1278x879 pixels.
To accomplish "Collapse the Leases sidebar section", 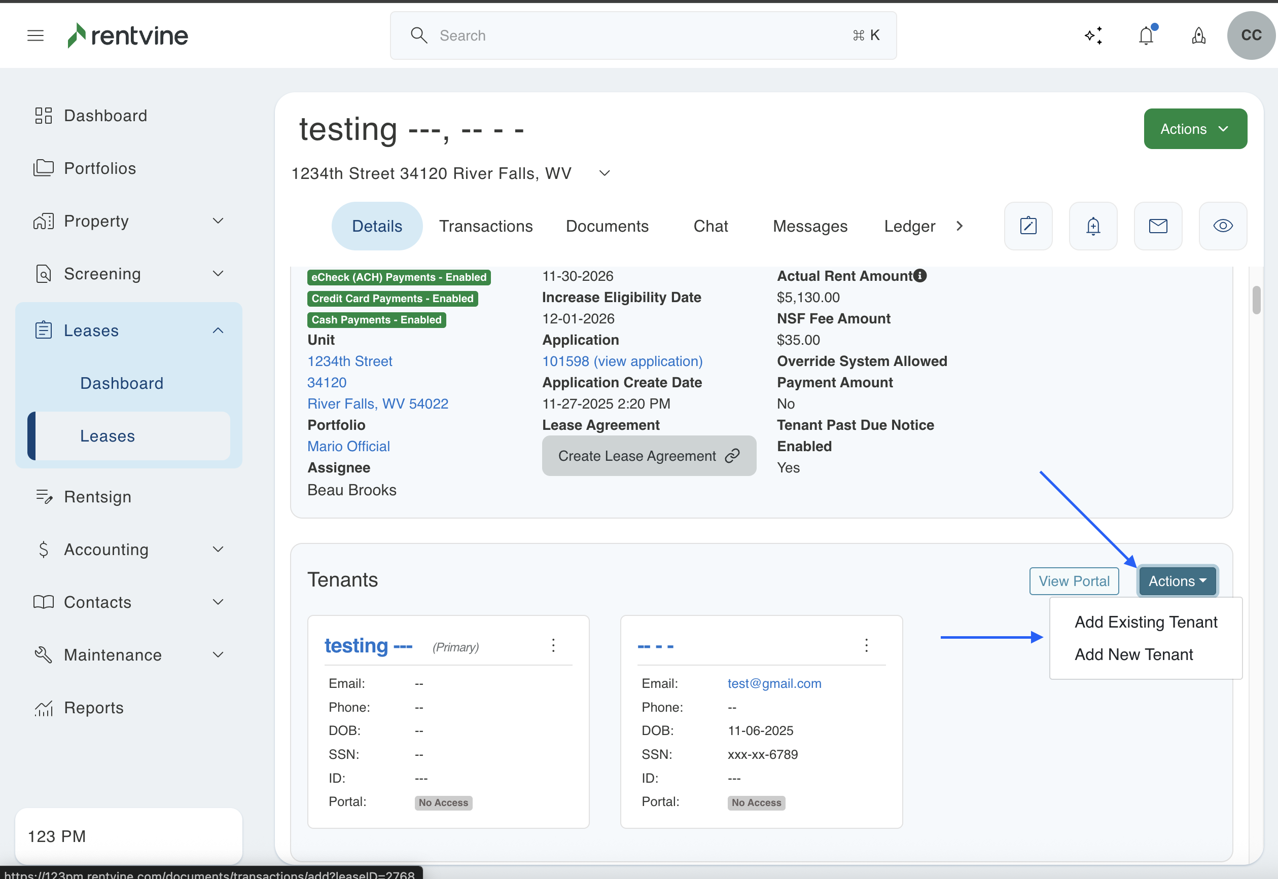I will 218,331.
